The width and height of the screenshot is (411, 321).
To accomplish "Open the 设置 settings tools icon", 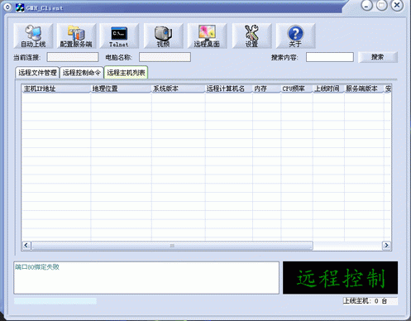I will [251, 36].
